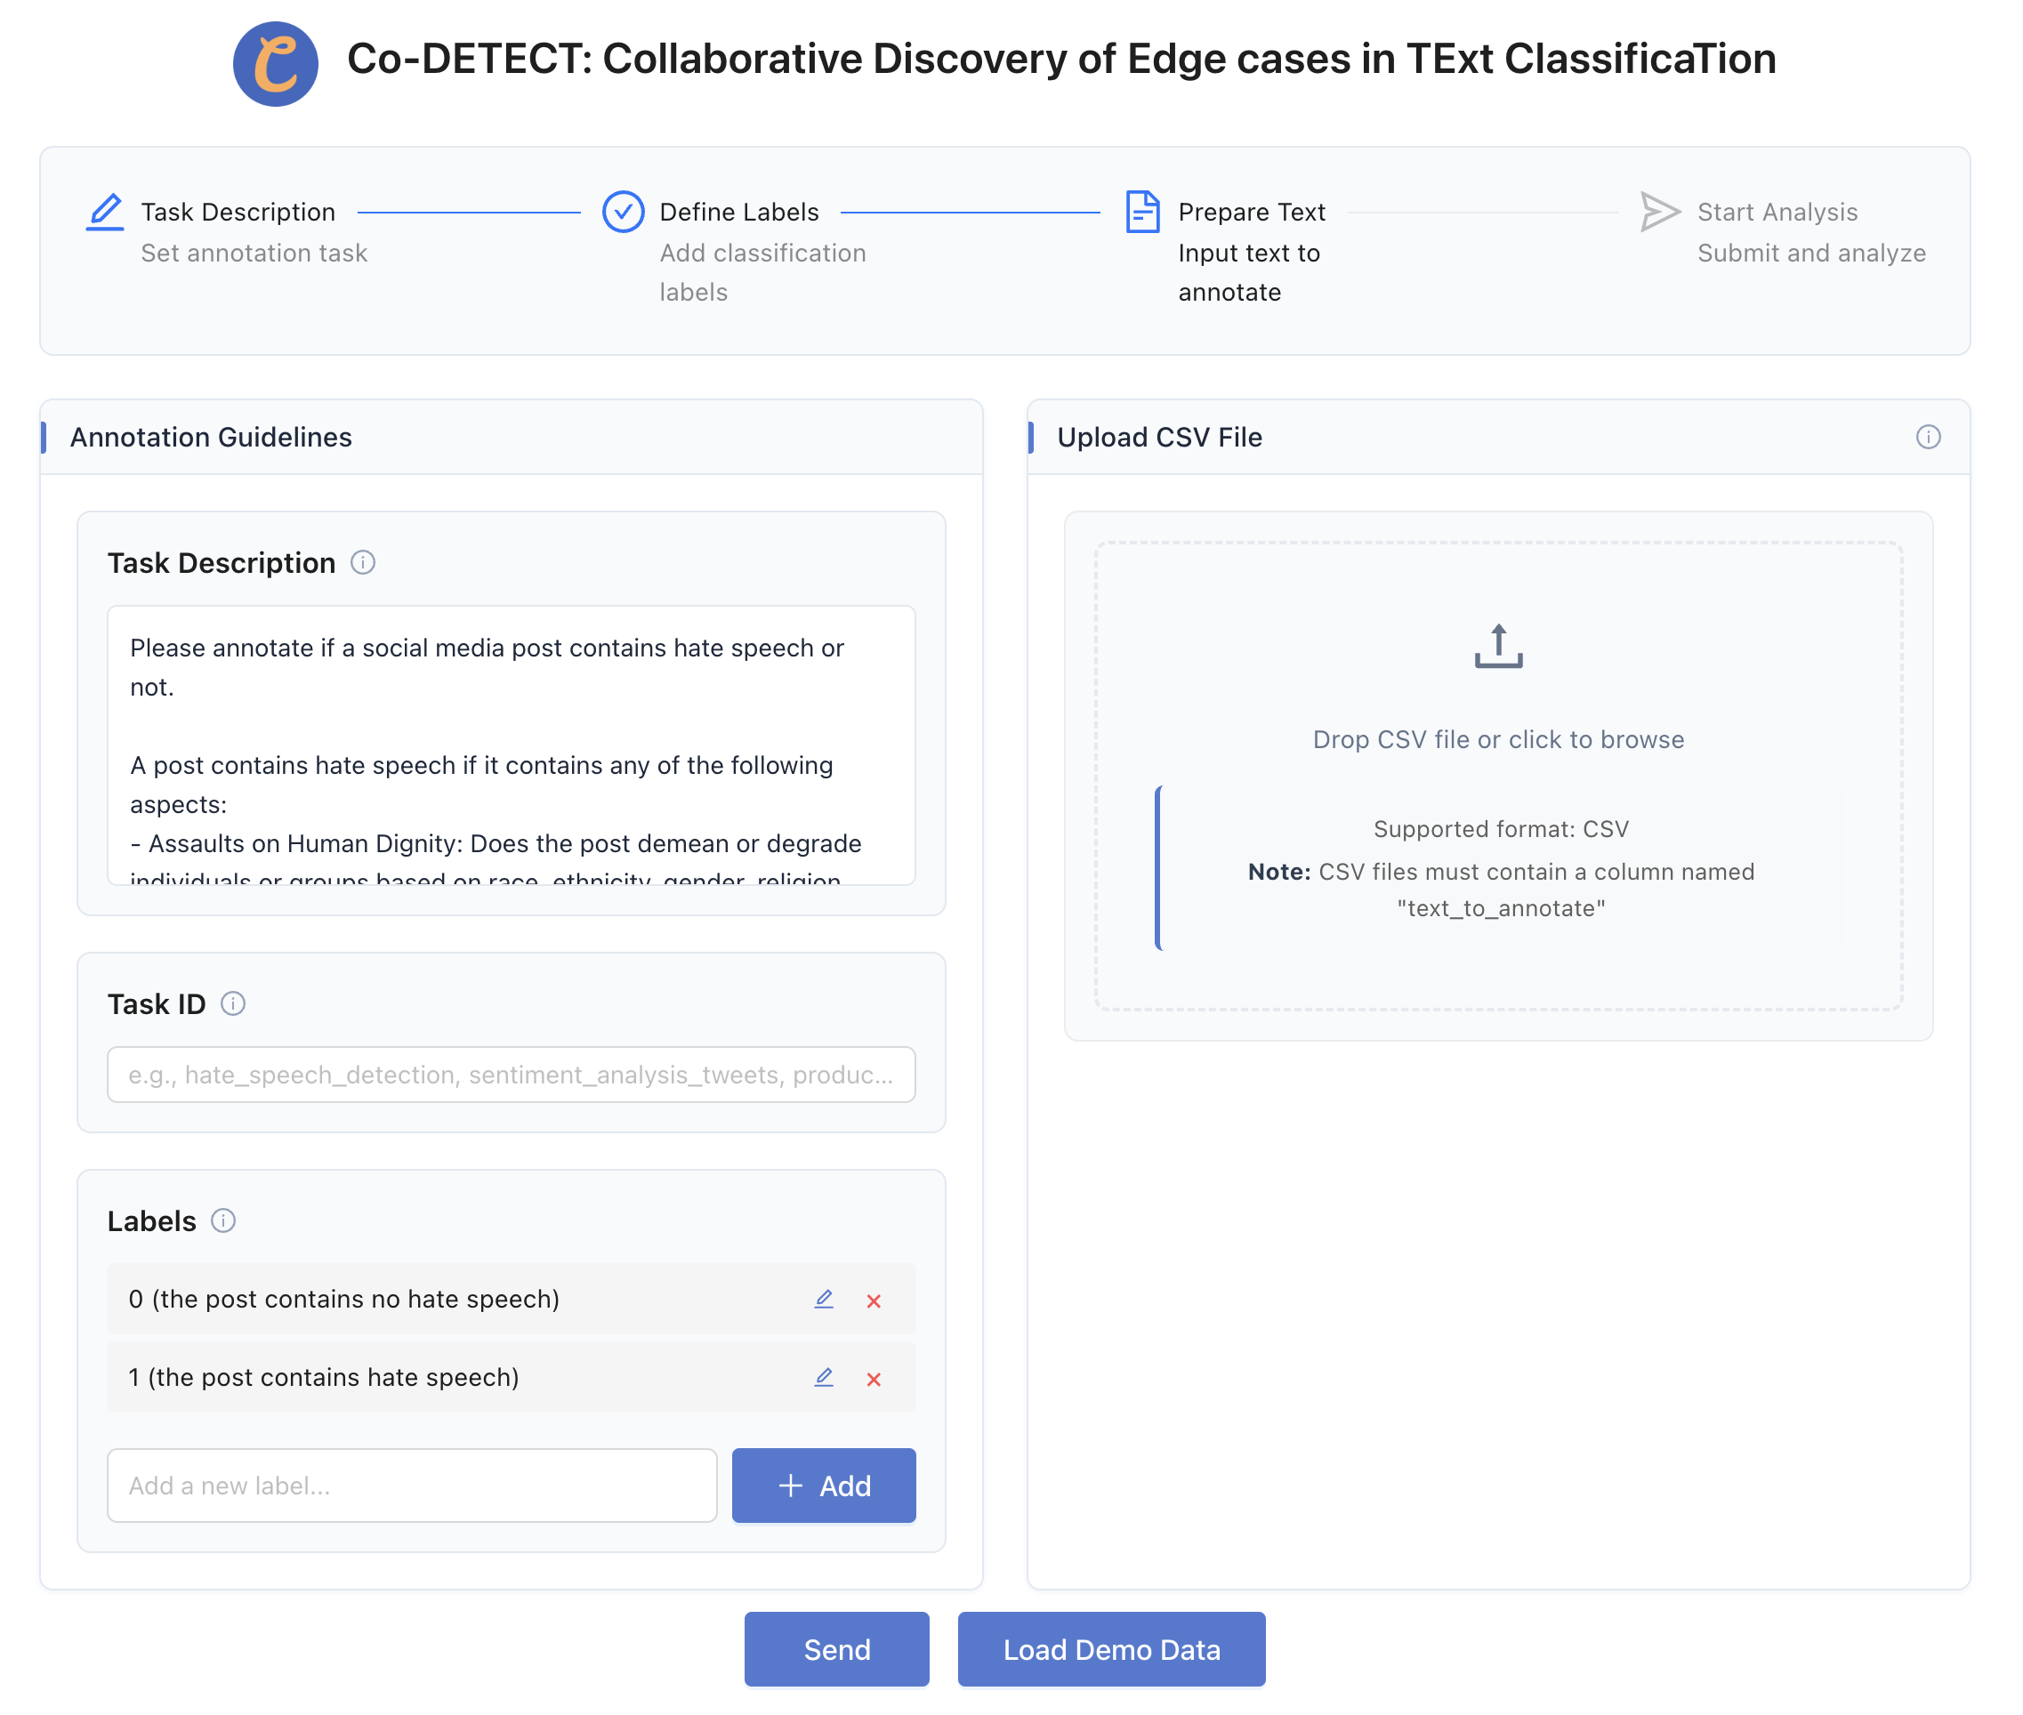
Task: Click info icon next to Task ID
Action: (x=233, y=1003)
